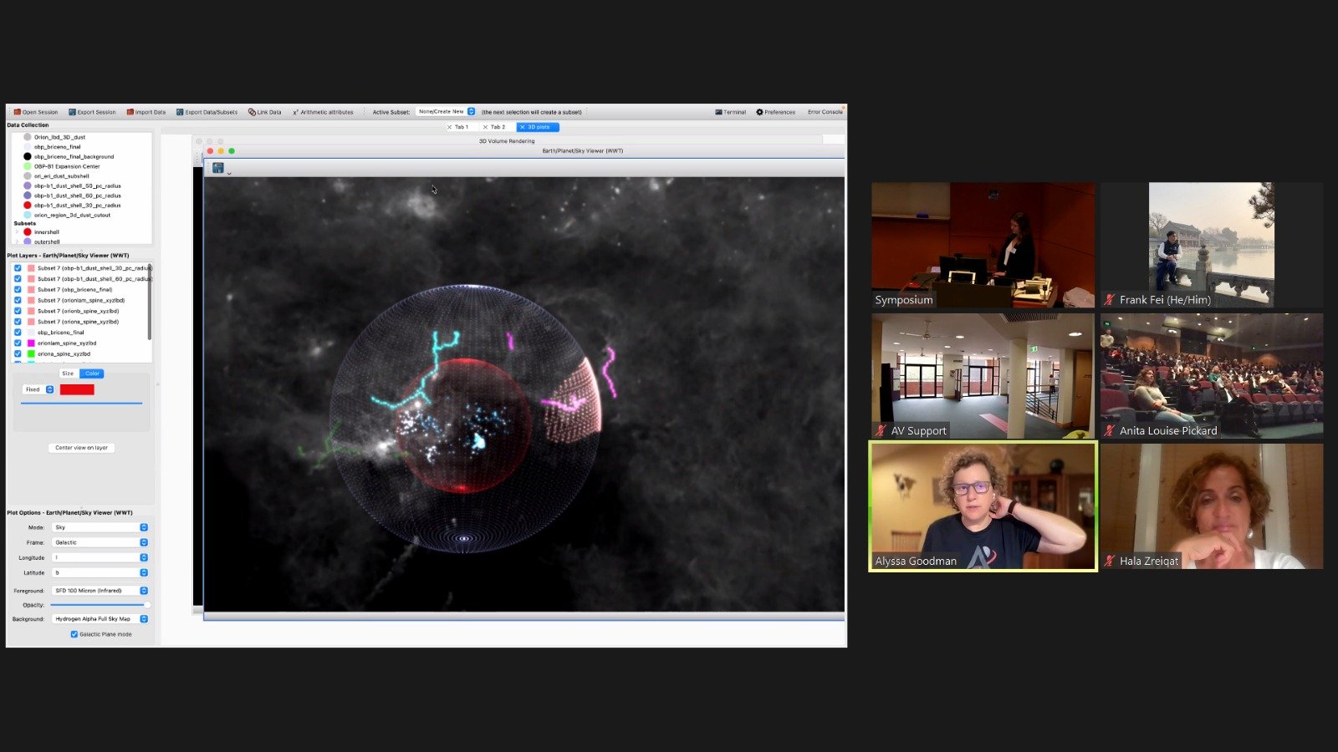Select the Symposium video tile
This screenshot has width=1338, height=752.
[x=983, y=245]
